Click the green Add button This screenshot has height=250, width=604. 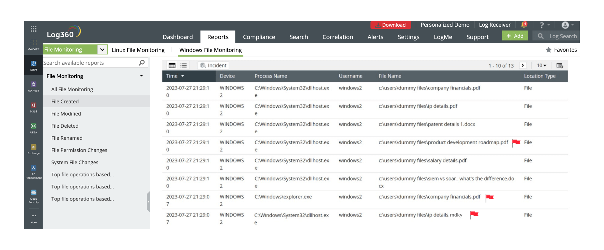pyautogui.click(x=515, y=36)
